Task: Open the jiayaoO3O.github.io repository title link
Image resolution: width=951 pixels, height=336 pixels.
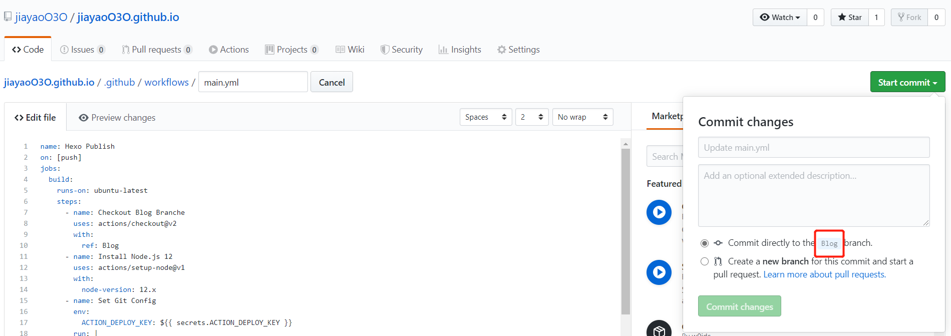Action: [x=128, y=17]
